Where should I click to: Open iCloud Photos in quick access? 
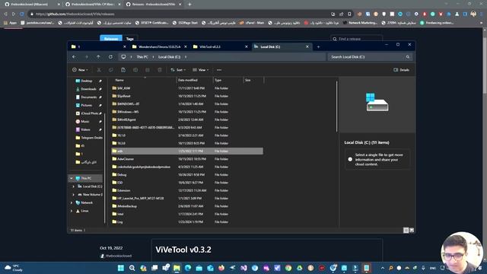click(89, 113)
